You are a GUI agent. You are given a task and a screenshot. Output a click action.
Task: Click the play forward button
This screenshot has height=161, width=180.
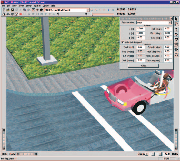tap(109, 10)
